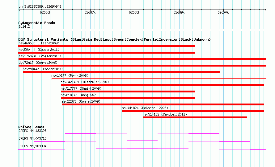Select the red bar for nsv514152
Image resolution: width=275 pixels, height=167 pixels.
195,117
